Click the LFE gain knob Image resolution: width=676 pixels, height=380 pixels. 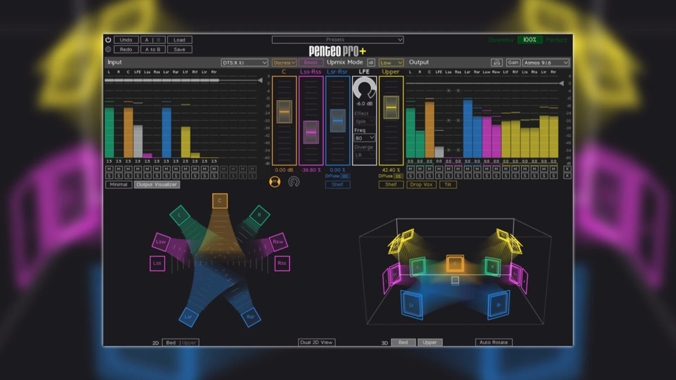pos(364,88)
